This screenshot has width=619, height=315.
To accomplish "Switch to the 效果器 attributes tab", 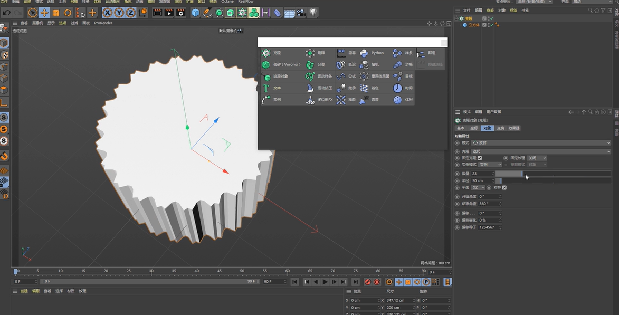I will 513,128.
